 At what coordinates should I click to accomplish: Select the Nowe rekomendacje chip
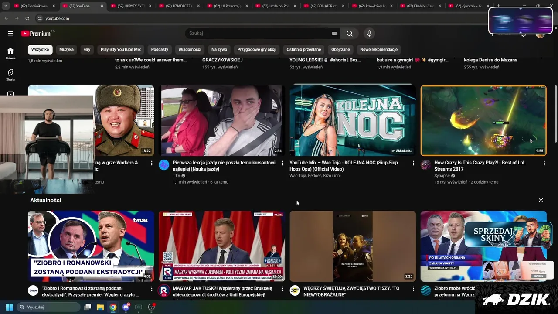click(x=379, y=49)
